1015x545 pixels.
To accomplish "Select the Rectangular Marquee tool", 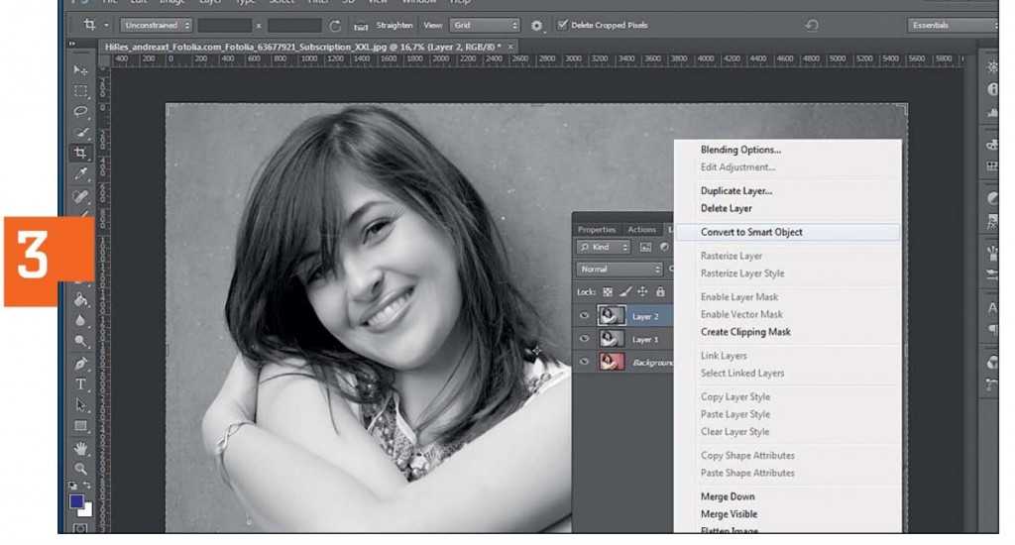I will click(81, 91).
